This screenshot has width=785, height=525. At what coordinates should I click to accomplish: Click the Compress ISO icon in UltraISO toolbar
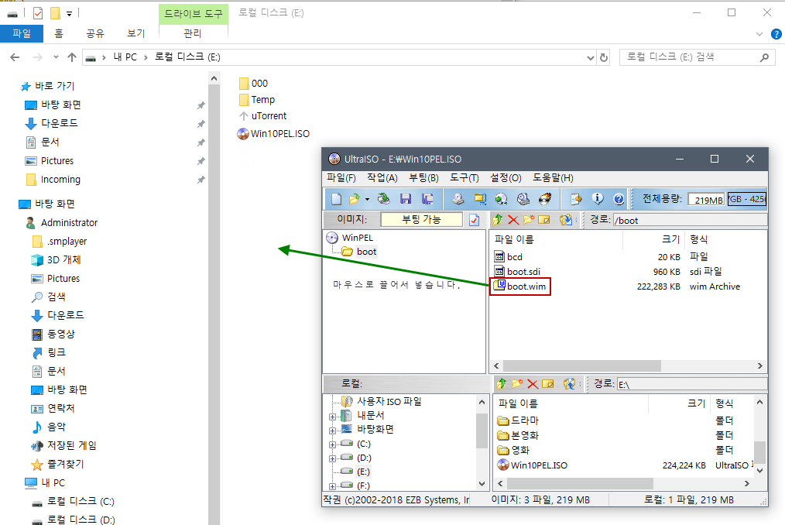480,199
